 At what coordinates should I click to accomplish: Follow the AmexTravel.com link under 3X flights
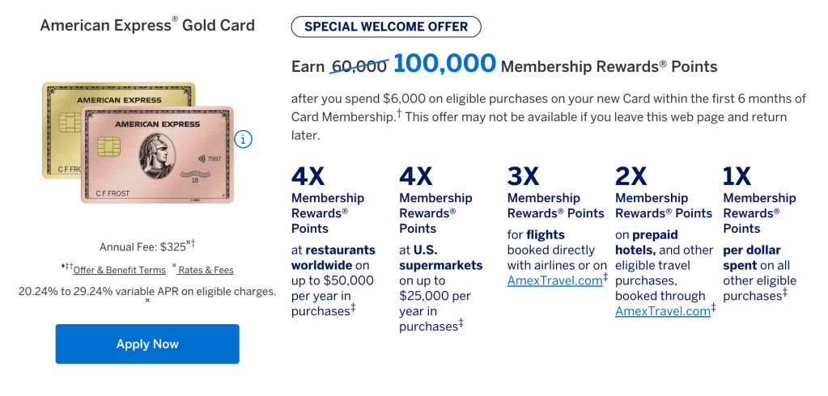[x=554, y=280]
